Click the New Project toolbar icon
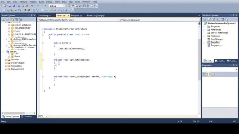Viewport: 239px width, 134px height. [x=4, y=6]
